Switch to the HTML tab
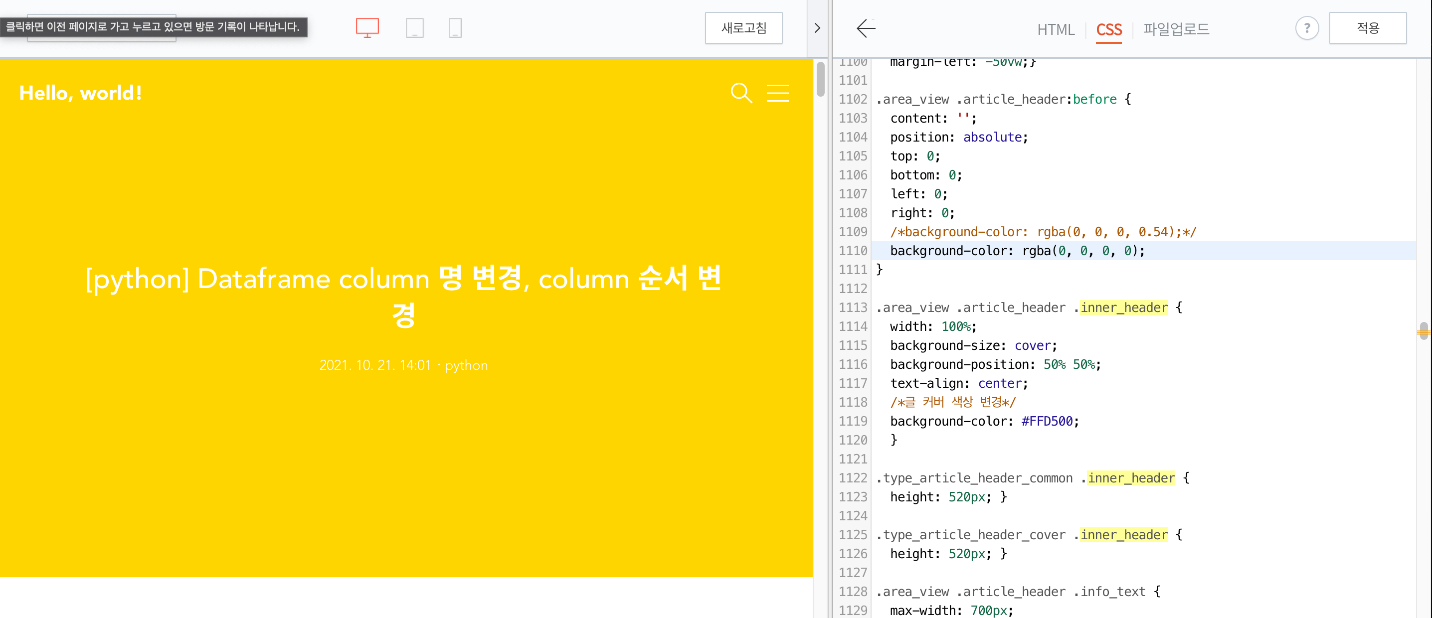 tap(1055, 29)
